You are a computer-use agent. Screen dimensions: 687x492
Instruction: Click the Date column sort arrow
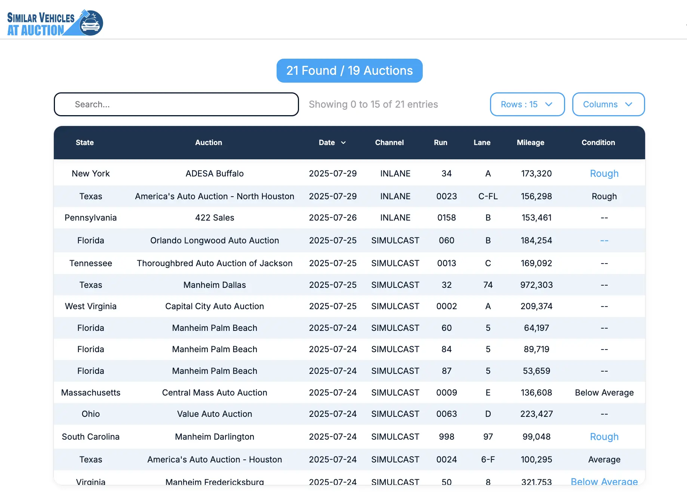coord(343,142)
